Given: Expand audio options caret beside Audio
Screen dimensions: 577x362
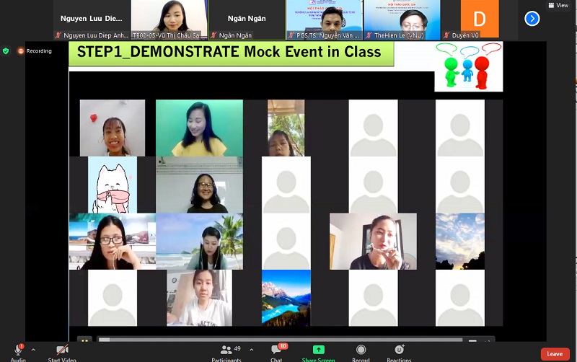Looking at the screenshot, I should point(33,350).
